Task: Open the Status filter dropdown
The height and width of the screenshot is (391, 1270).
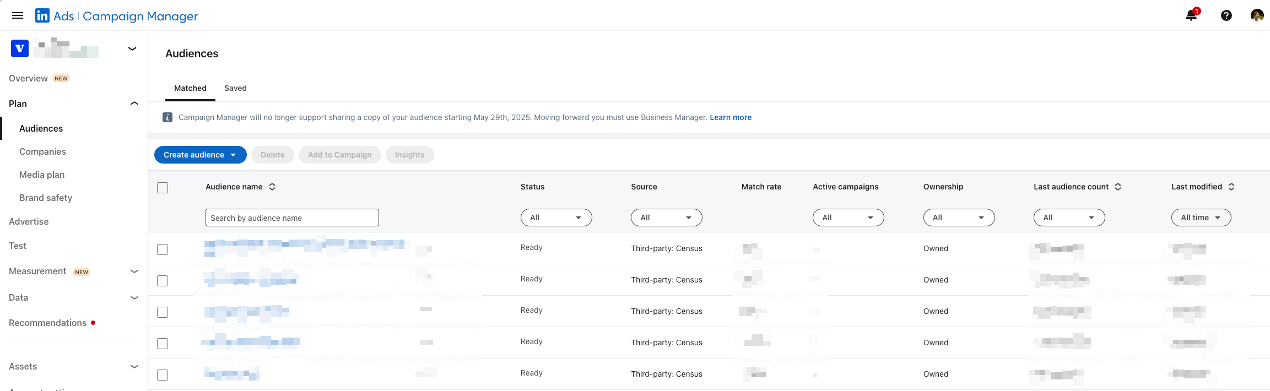Action: 556,218
